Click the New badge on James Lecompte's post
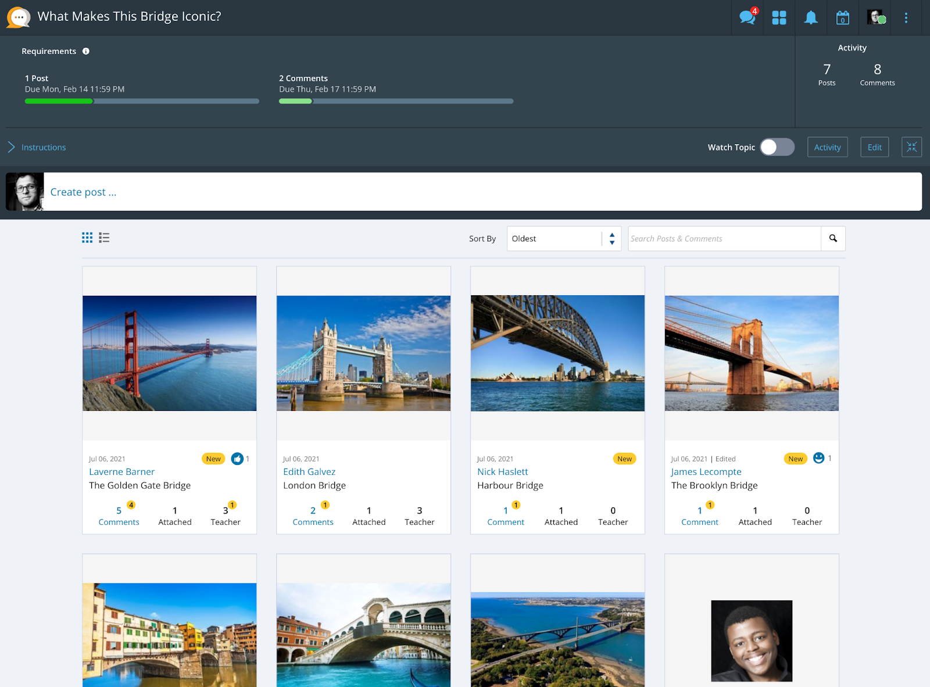This screenshot has width=930, height=687. pyautogui.click(x=795, y=459)
